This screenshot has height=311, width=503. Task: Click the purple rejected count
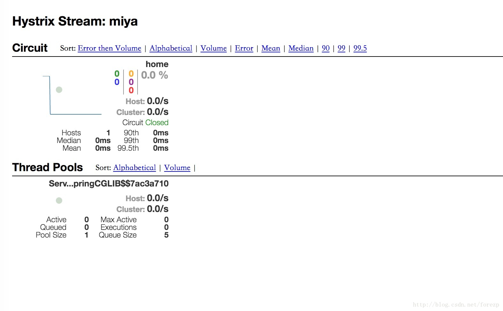(131, 82)
